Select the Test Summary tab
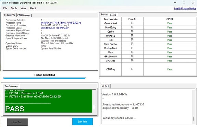The width and height of the screenshot is (197, 127). pos(11,86)
